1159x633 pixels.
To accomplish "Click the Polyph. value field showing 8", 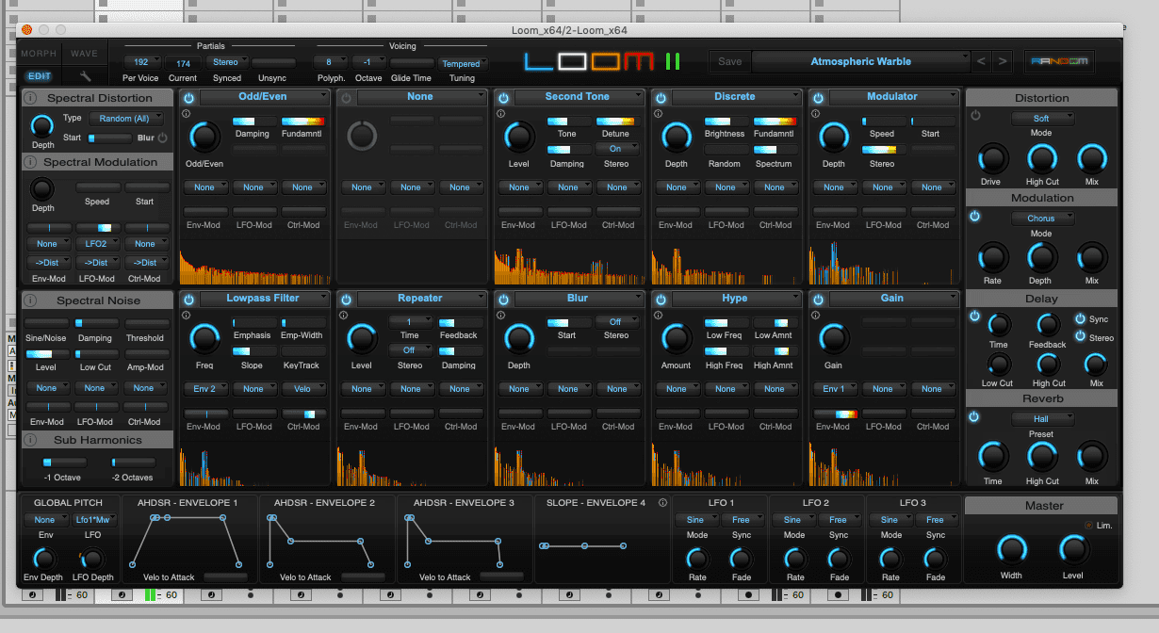I will (x=330, y=63).
